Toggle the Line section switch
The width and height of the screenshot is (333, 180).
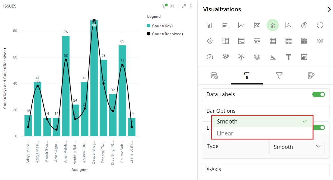319,128
